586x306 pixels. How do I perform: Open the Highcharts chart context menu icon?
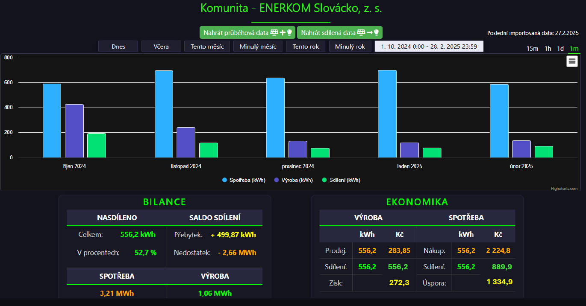point(572,61)
